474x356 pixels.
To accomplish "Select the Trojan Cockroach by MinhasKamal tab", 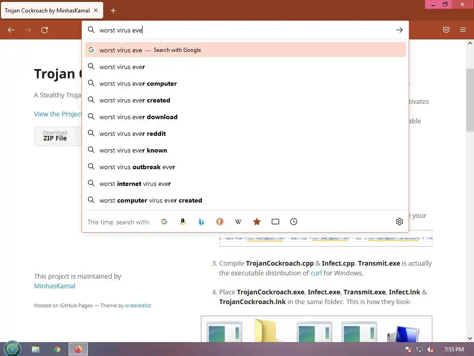I will 52,11.
